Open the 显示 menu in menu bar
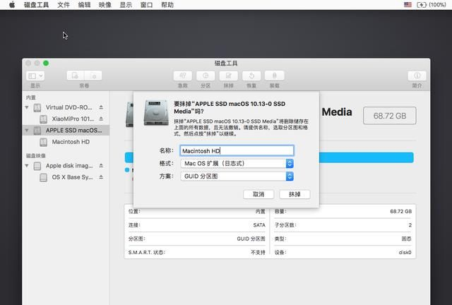 (126, 5)
